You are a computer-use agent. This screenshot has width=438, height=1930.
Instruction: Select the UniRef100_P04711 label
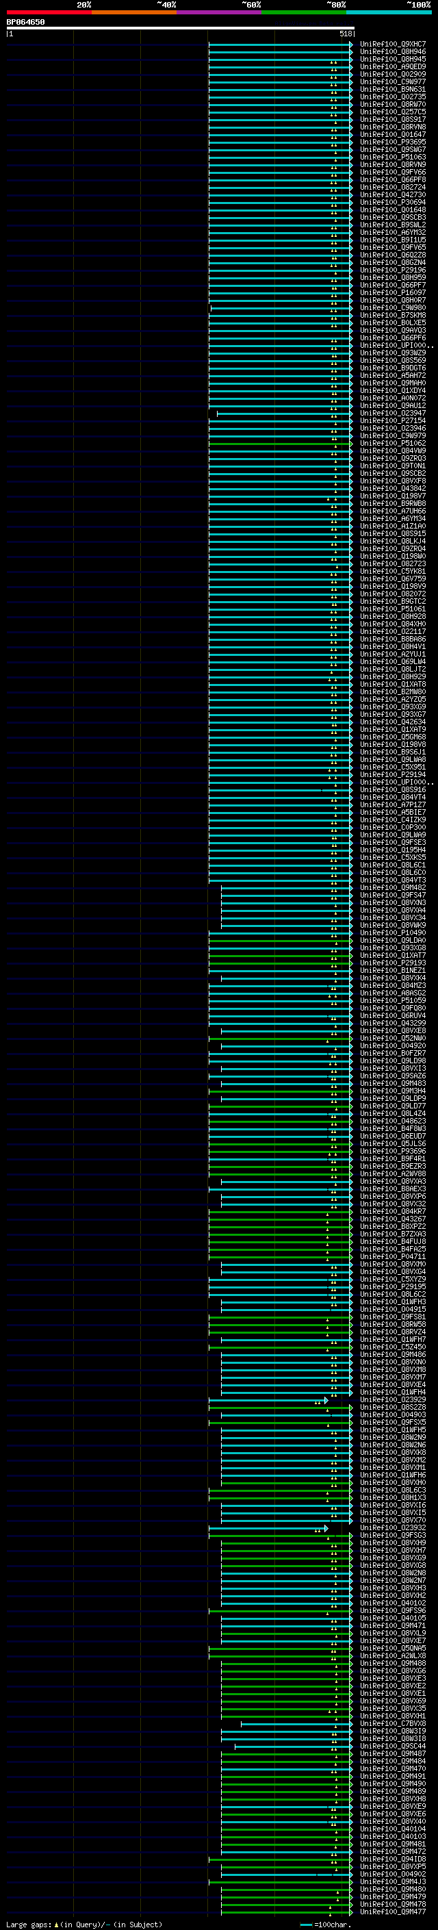coord(393,1256)
